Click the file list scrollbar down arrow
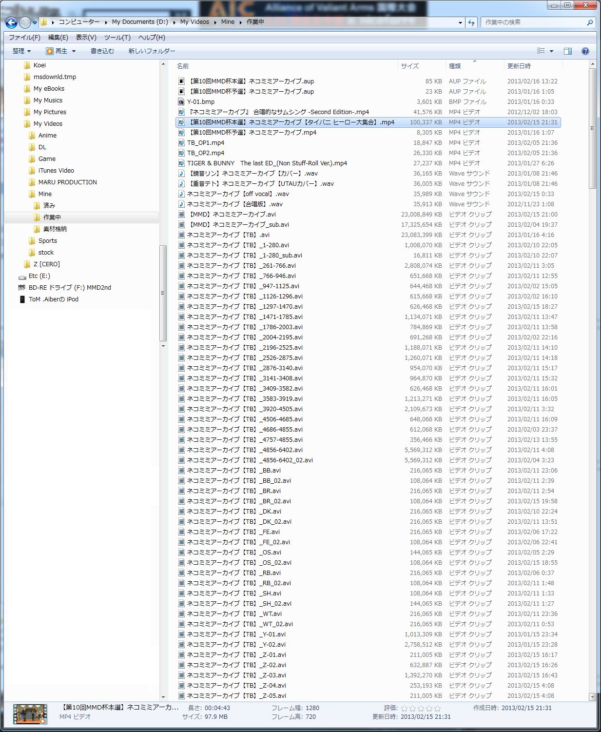The height and width of the screenshot is (732, 601). (x=593, y=696)
